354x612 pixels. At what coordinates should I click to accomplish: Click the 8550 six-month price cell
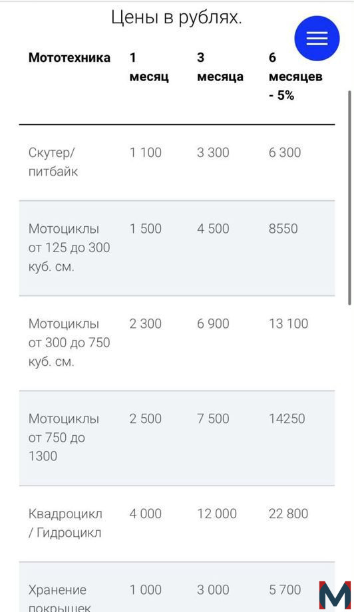[x=283, y=228]
